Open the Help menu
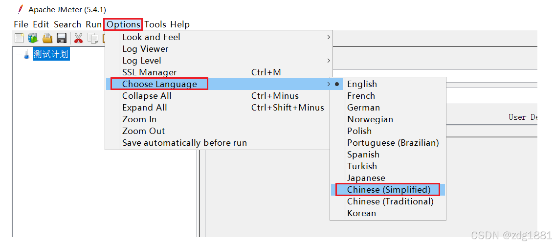 tap(180, 24)
